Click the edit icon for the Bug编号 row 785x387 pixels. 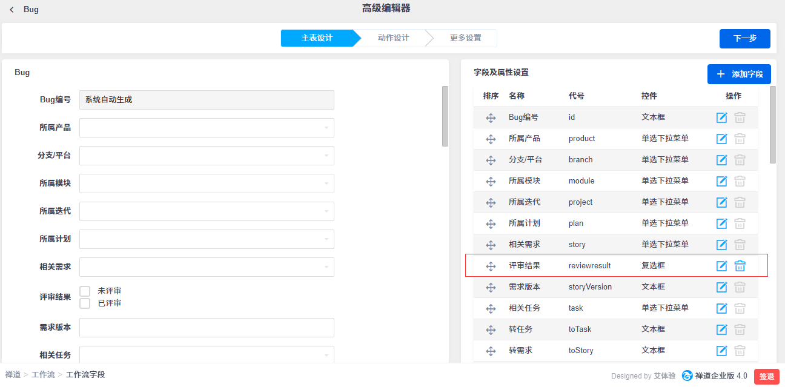pyautogui.click(x=721, y=117)
